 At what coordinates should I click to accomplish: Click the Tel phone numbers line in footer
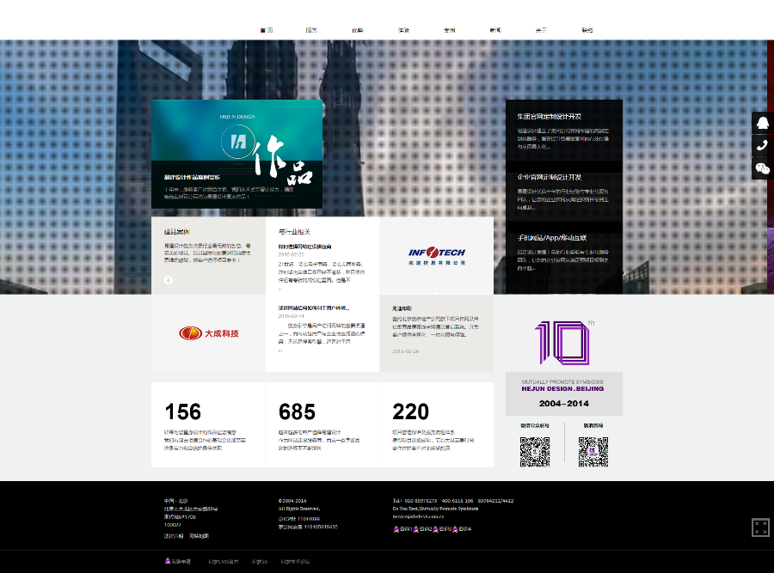[x=453, y=501]
